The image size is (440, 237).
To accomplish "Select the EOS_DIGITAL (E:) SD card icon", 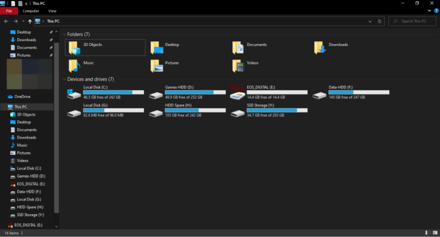I will tap(238, 92).
